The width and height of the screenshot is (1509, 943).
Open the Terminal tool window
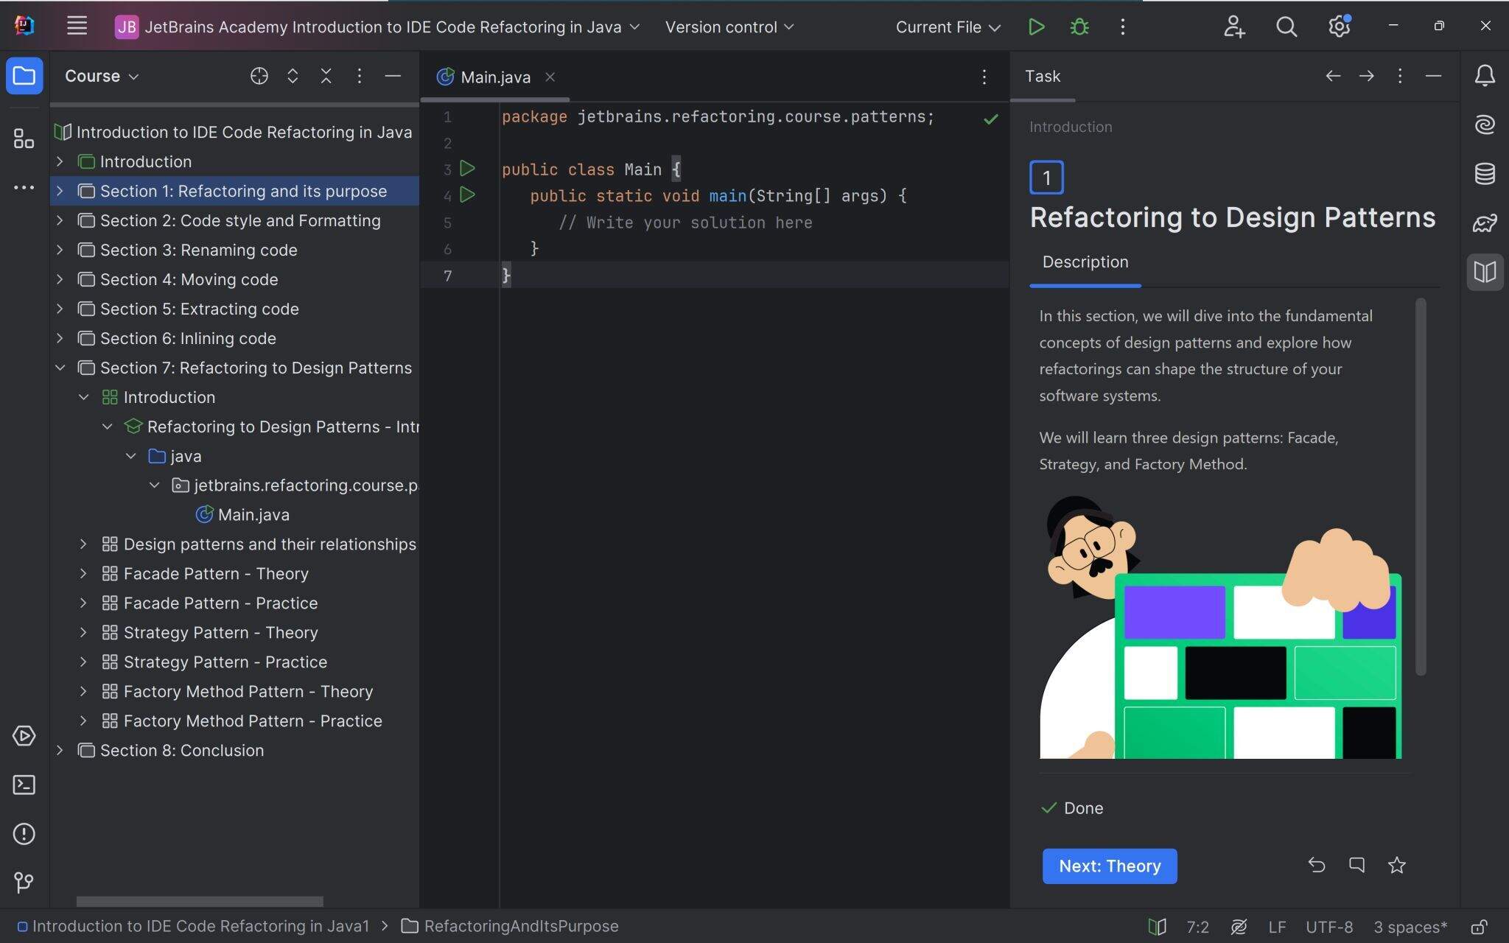24,785
